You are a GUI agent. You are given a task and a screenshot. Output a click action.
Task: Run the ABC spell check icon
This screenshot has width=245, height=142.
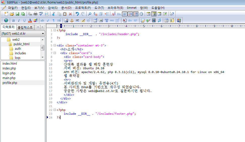point(41,14)
